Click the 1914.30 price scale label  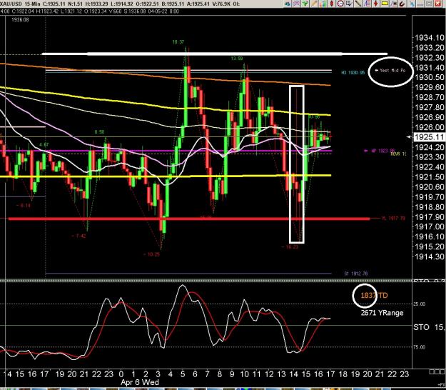[430, 256]
